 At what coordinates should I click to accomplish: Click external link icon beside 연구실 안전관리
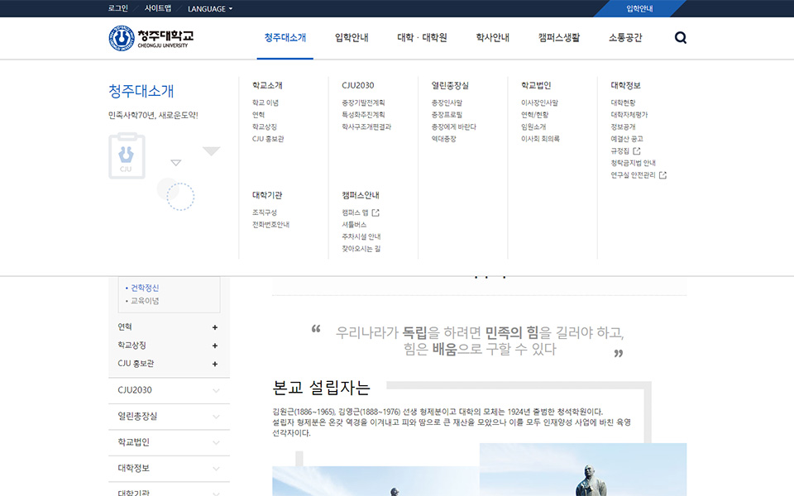pos(662,175)
